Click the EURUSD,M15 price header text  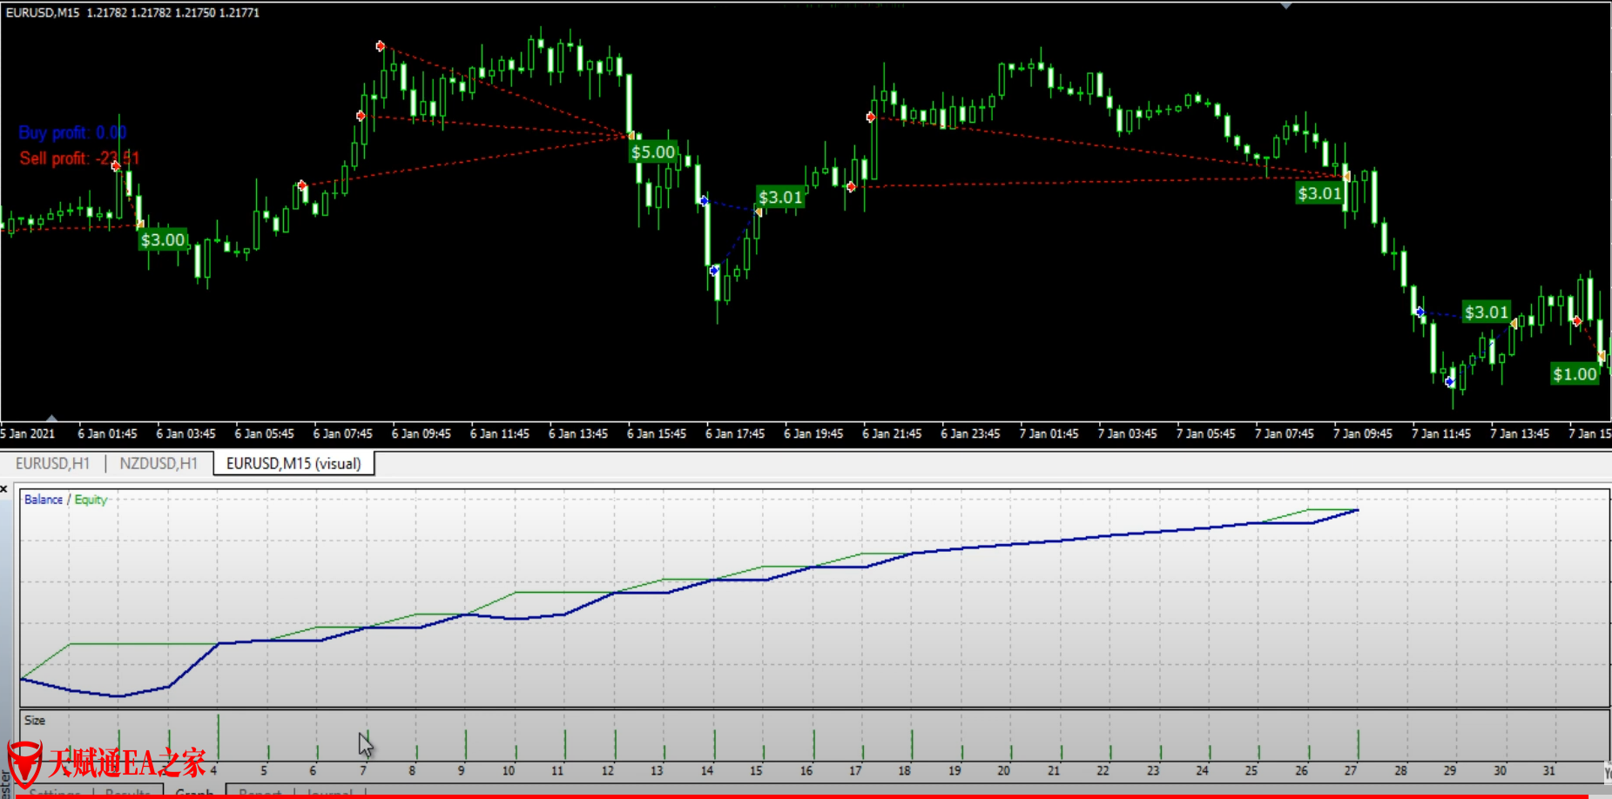132,12
